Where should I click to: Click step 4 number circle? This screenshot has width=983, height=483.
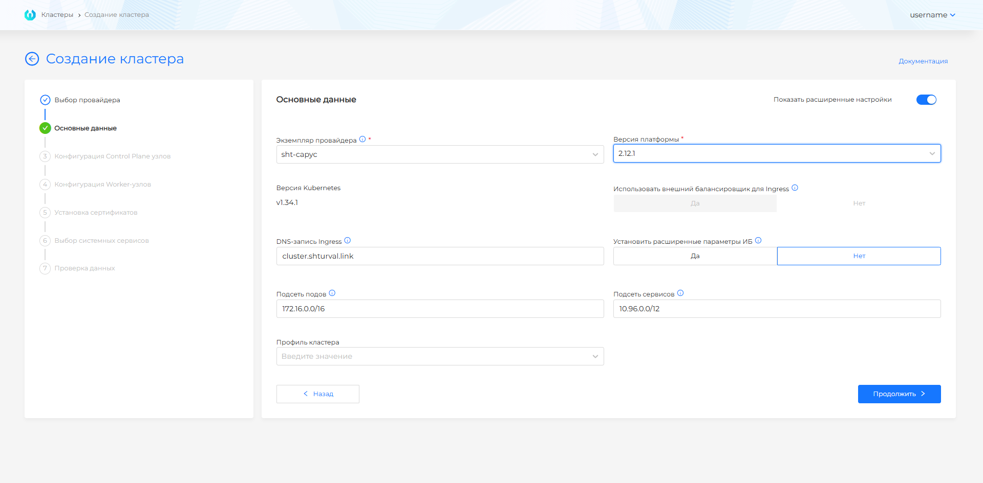[45, 184]
